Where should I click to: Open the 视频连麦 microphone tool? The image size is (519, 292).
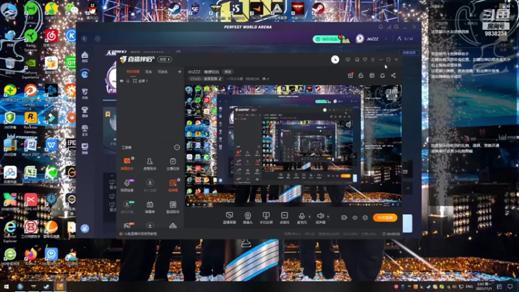[x=127, y=186]
